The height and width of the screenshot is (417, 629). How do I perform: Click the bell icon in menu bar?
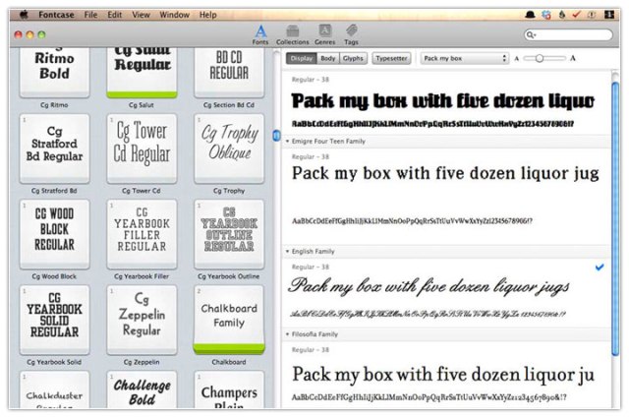[x=530, y=15]
